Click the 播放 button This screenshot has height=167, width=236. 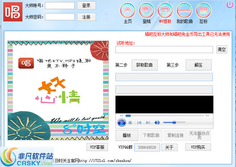pos(127,135)
